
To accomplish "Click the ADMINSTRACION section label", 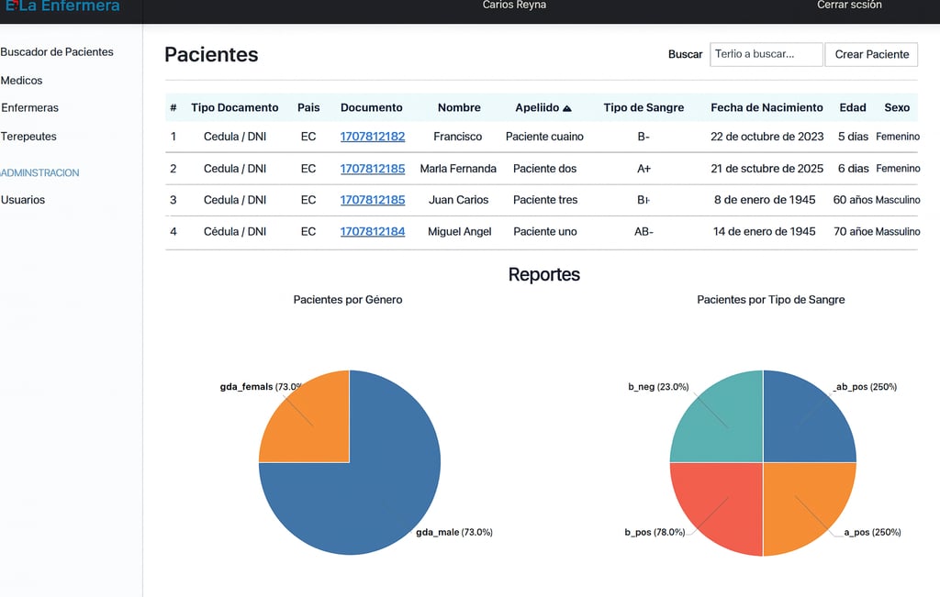I will [x=39, y=173].
